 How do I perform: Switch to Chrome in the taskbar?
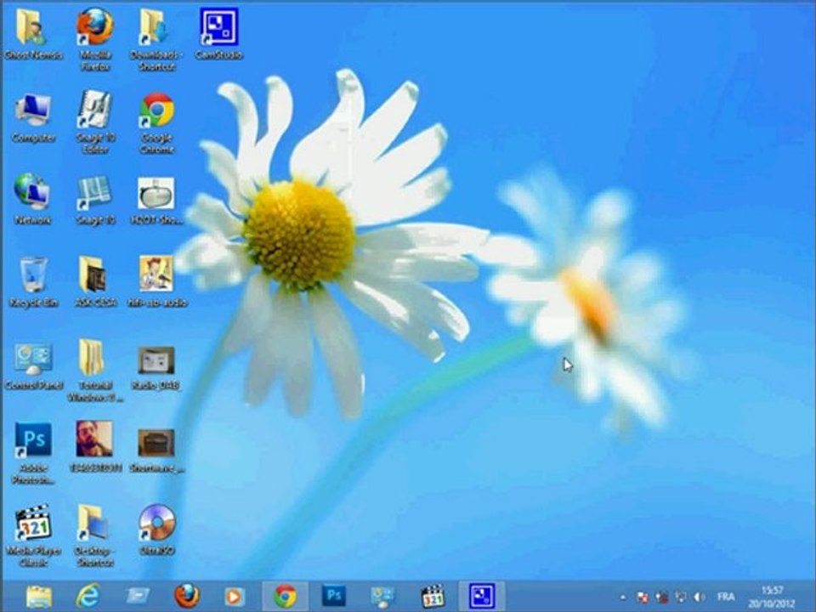[286, 597]
